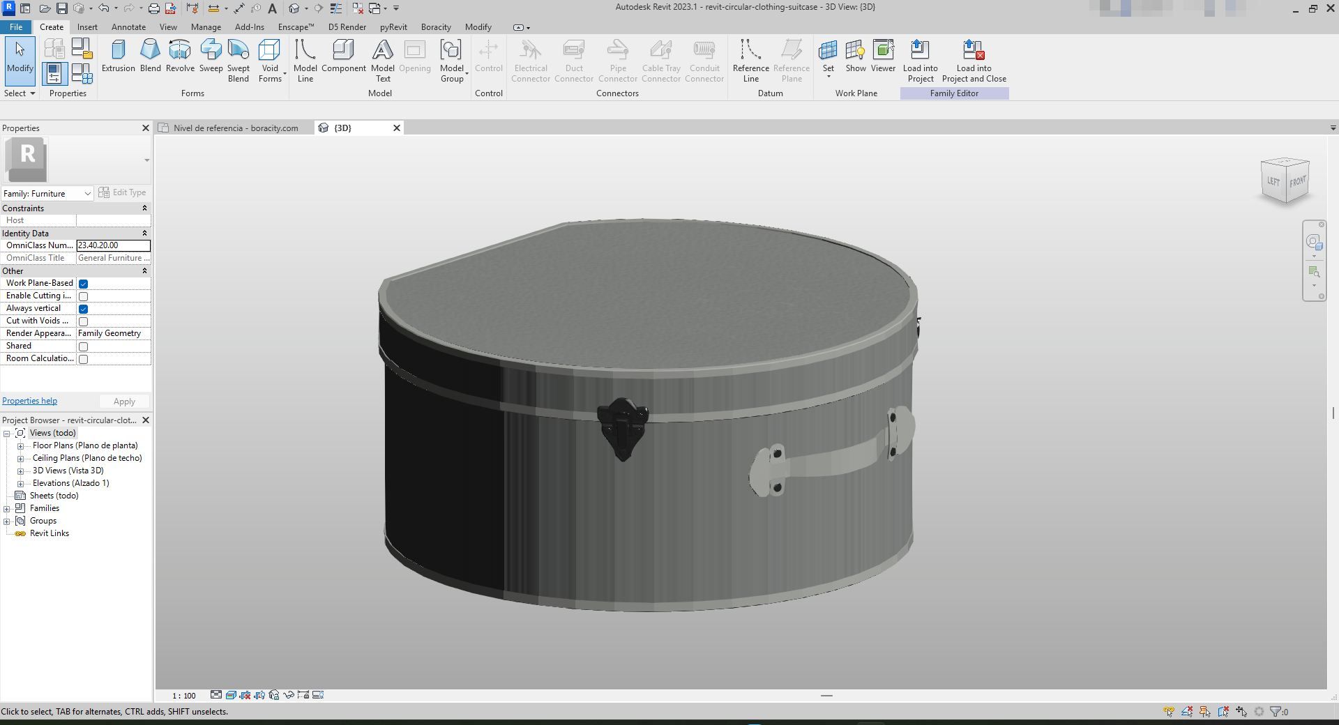
Task: Select the Sheets (todo) tree item
Action: tap(54, 496)
